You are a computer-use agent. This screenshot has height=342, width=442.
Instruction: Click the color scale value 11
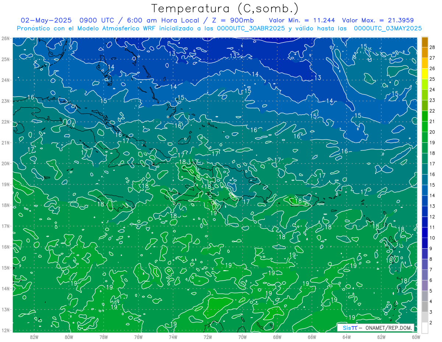click(x=432, y=227)
